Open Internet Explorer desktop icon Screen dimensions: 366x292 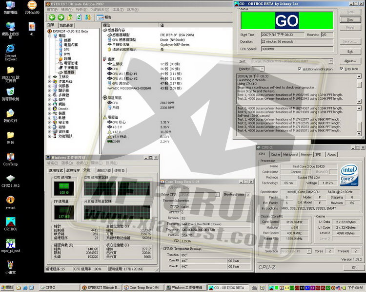tap(11, 52)
